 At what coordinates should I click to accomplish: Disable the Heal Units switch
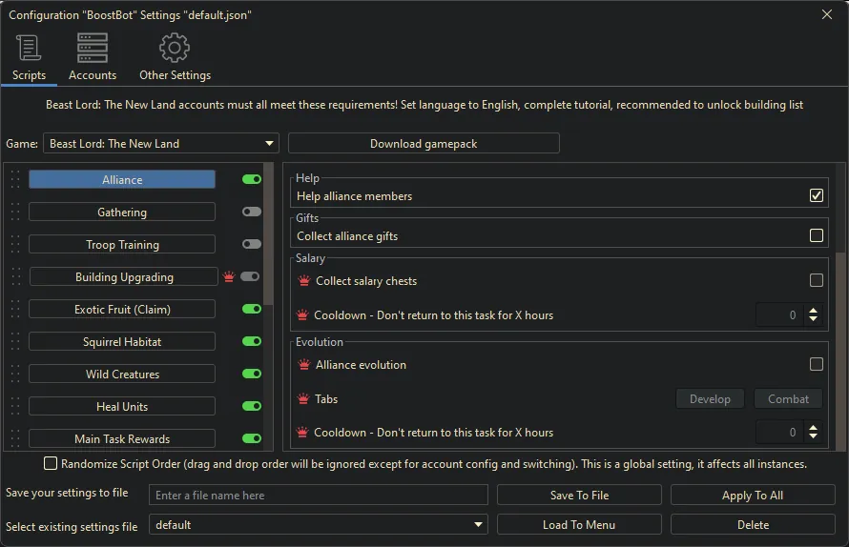click(x=252, y=406)
